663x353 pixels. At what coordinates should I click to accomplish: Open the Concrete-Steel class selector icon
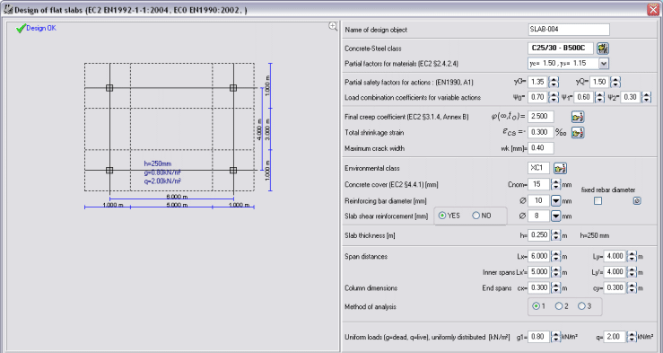click(x=603, y=49)
